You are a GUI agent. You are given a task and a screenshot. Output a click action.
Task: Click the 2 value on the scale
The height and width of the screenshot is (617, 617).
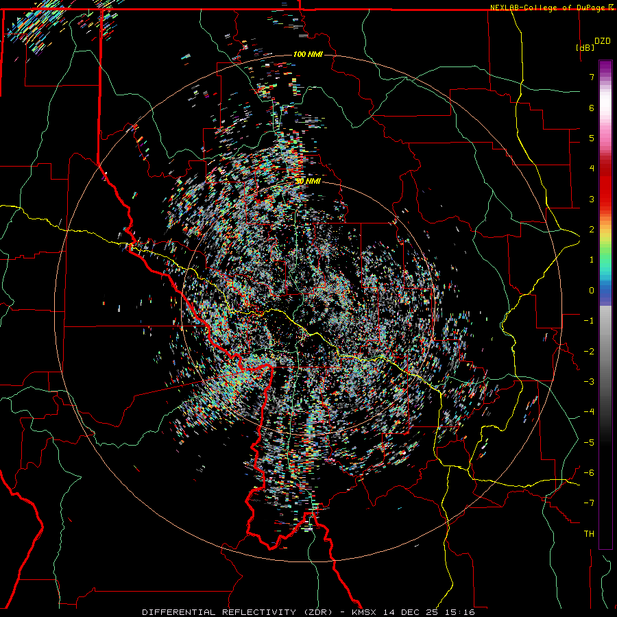(592, 230)
